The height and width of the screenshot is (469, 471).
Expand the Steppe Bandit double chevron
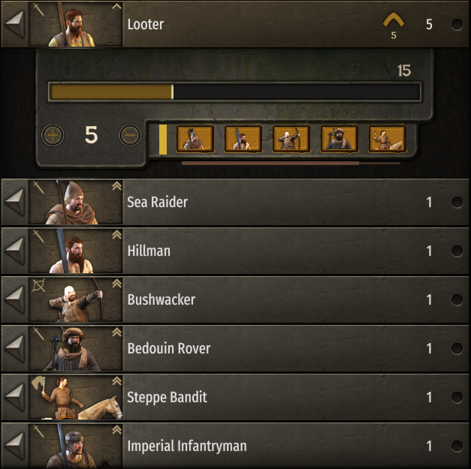116,381
